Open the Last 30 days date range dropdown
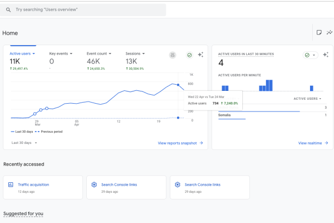Viewport: 334px width, 223px height. 24,143
